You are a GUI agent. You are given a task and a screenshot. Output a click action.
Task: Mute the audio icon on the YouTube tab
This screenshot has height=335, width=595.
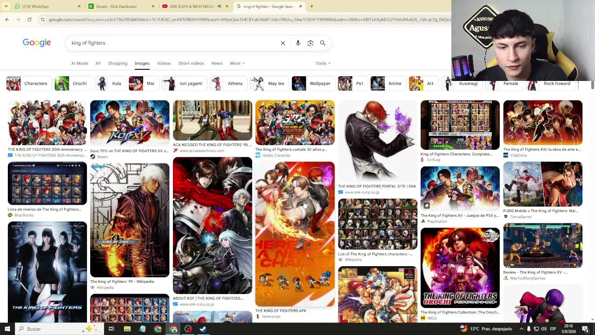tap(220, 7)
